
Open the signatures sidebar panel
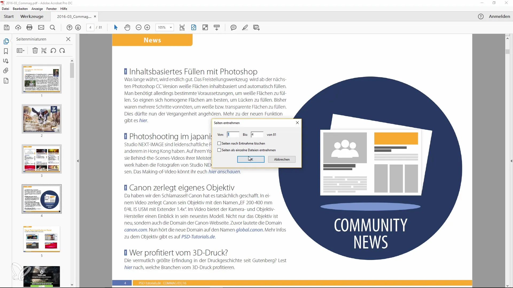[6, 61]
